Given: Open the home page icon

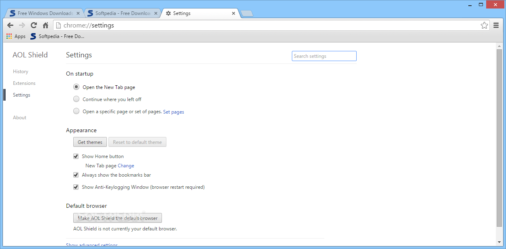Looking at the screenshot, I should point(45,25).
